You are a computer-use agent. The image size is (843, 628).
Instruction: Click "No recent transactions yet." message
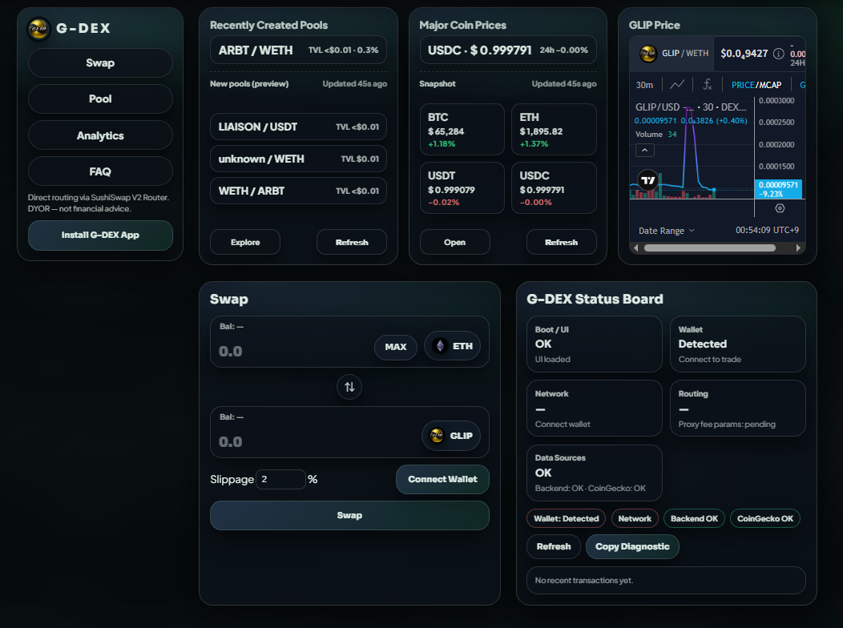(584, 580)
